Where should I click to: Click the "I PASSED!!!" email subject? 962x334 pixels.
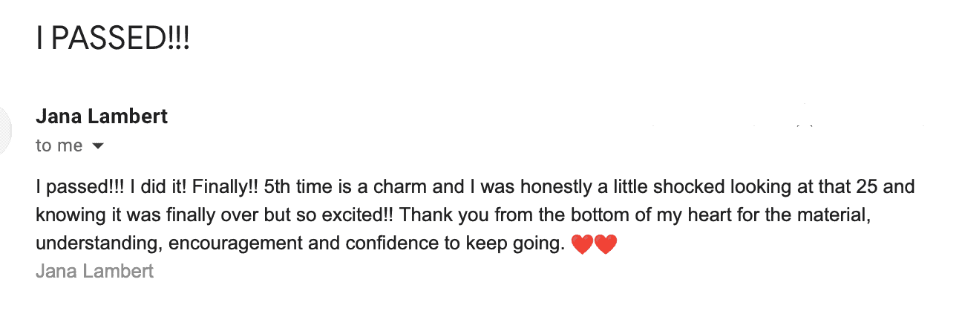[113, 39]
